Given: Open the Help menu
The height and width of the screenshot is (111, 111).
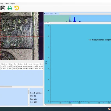Looking at the screenshot, I should 2,4.
